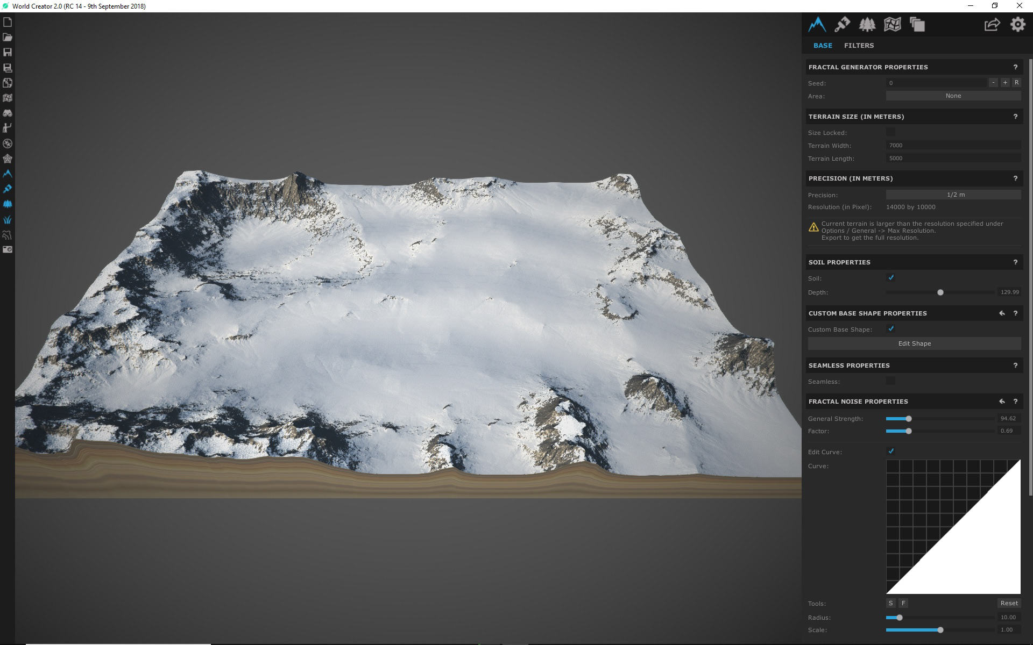Open the Precision 1/2 m dropdown
The image size is (1033, 645).
953,195
